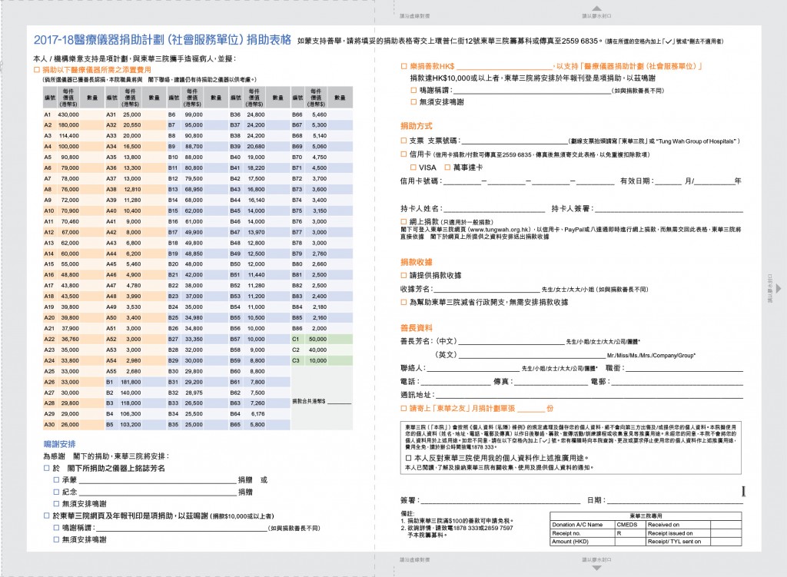
Task: Click the Amount (HKD) cell
Action: click(583, 542)
